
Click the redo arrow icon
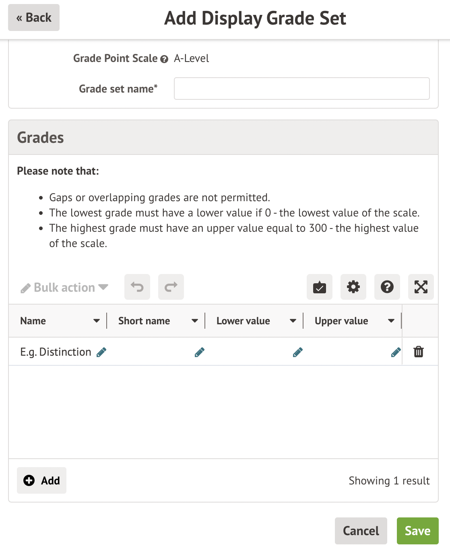point(171,287)
